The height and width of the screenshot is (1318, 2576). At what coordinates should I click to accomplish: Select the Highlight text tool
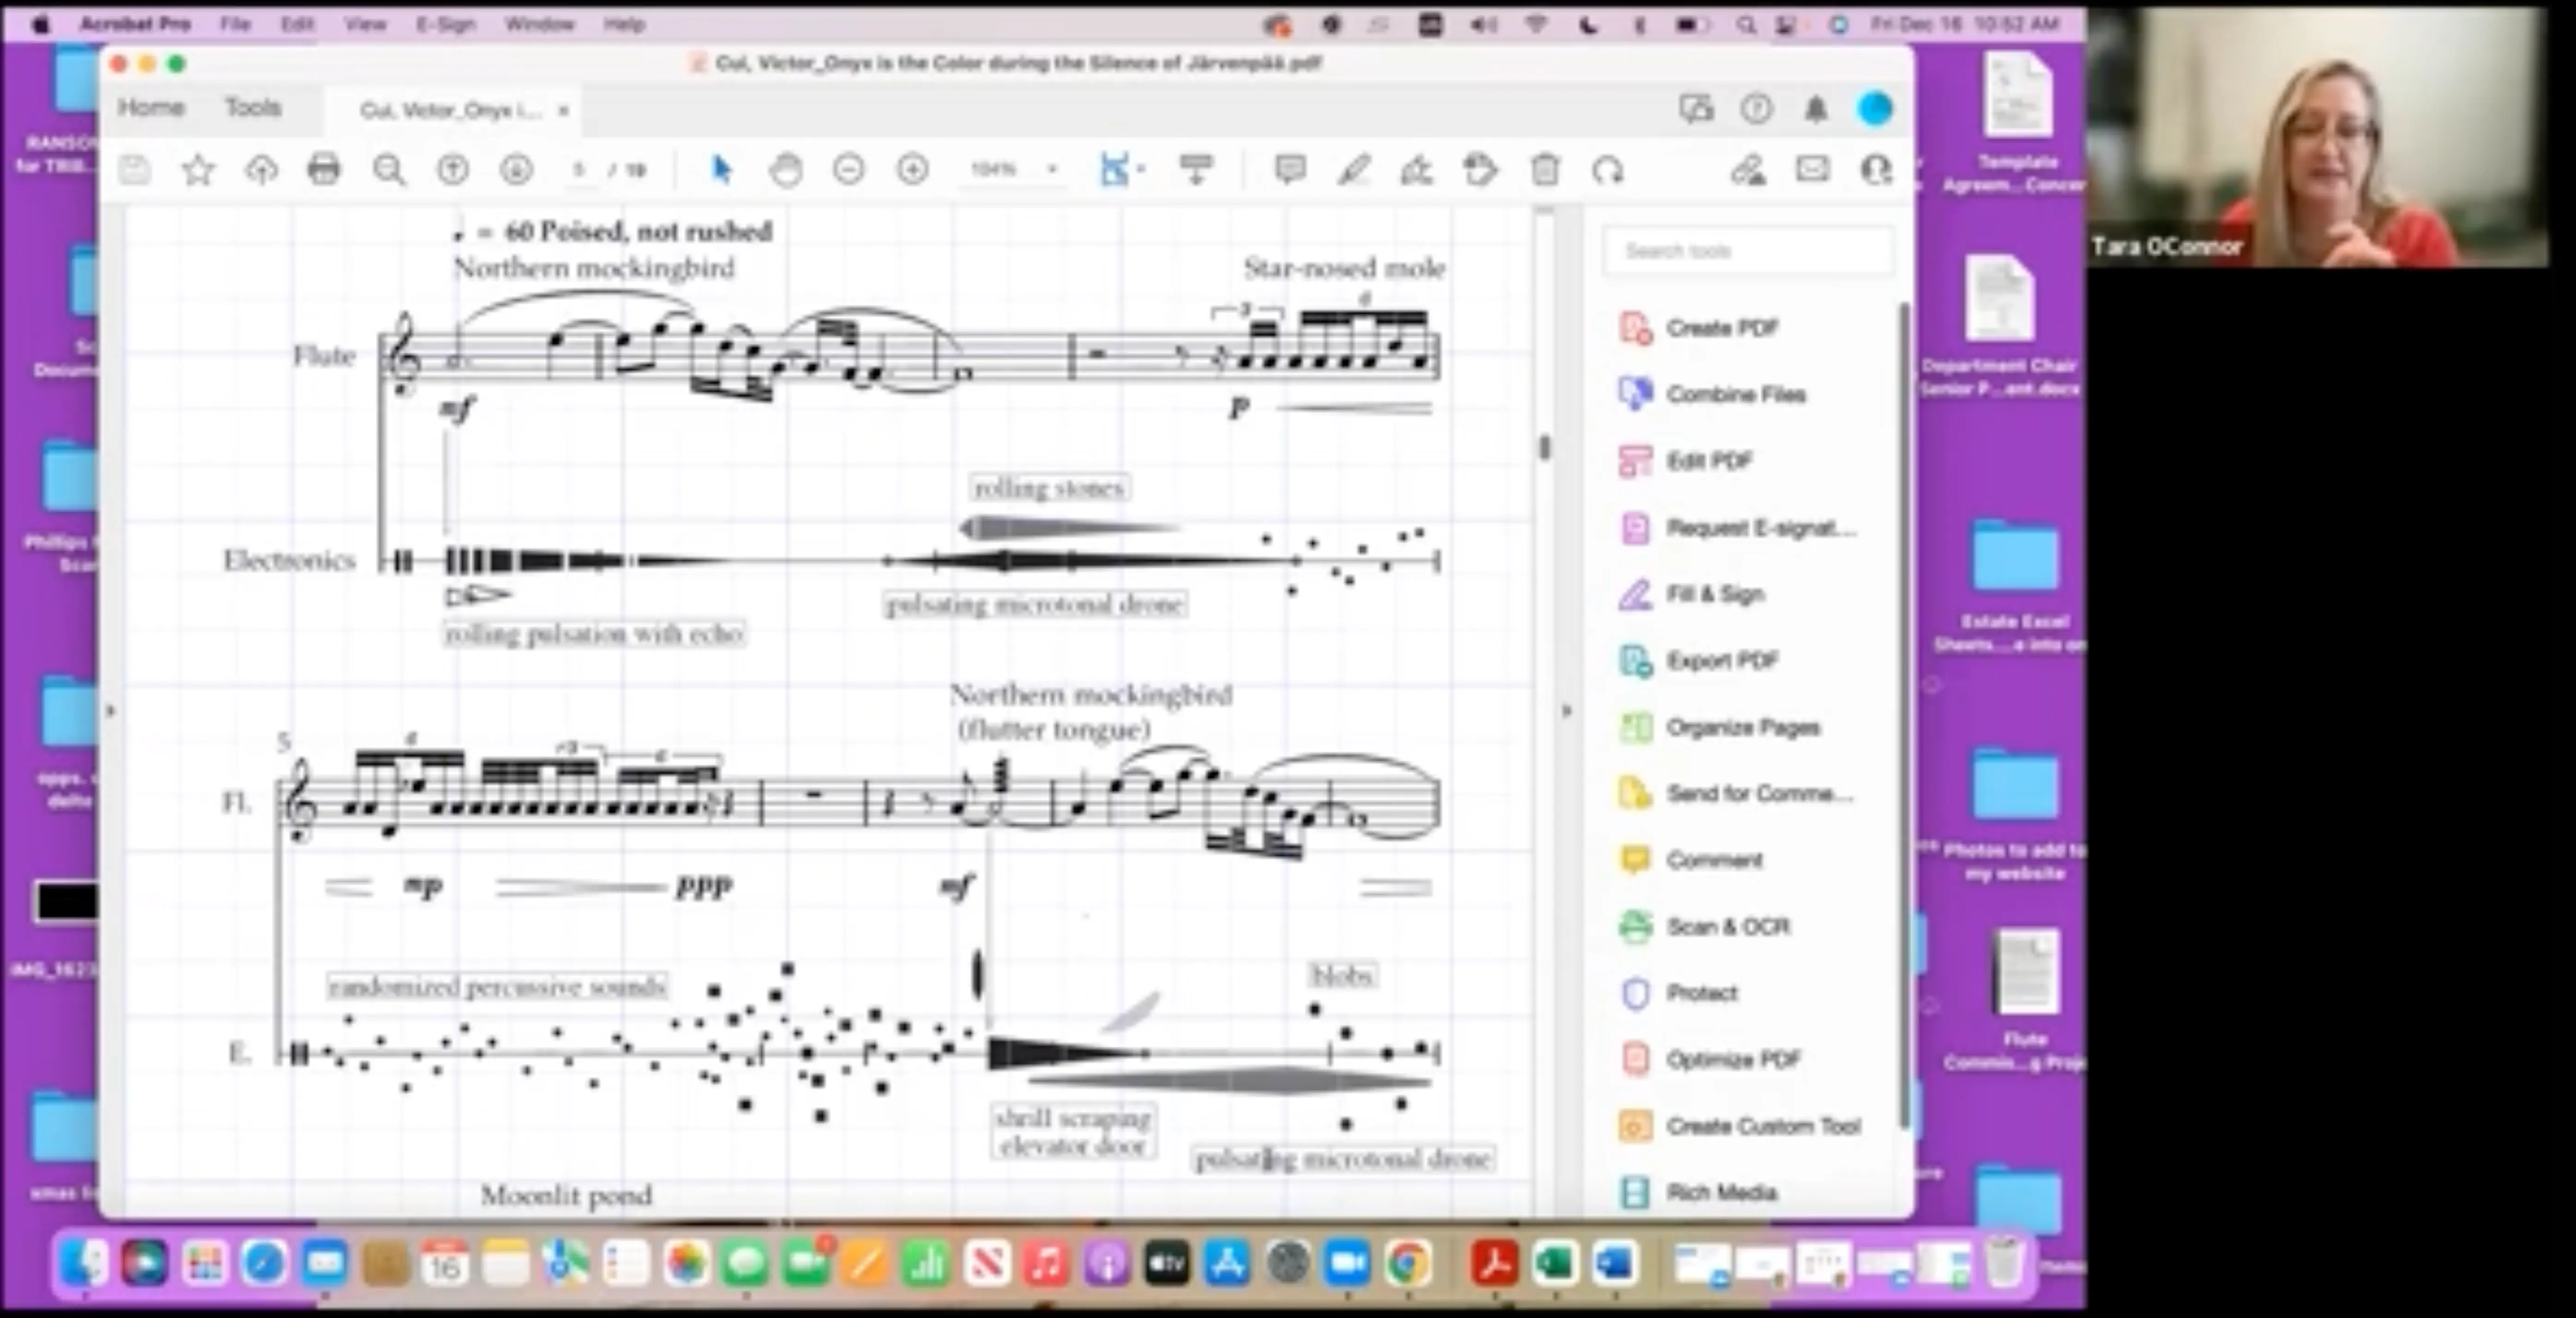(1353, 170)
